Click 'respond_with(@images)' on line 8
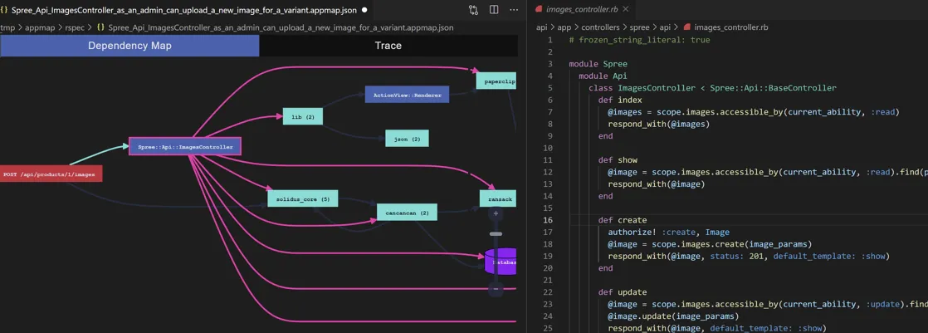928x333 pixels. coord(658,124)
